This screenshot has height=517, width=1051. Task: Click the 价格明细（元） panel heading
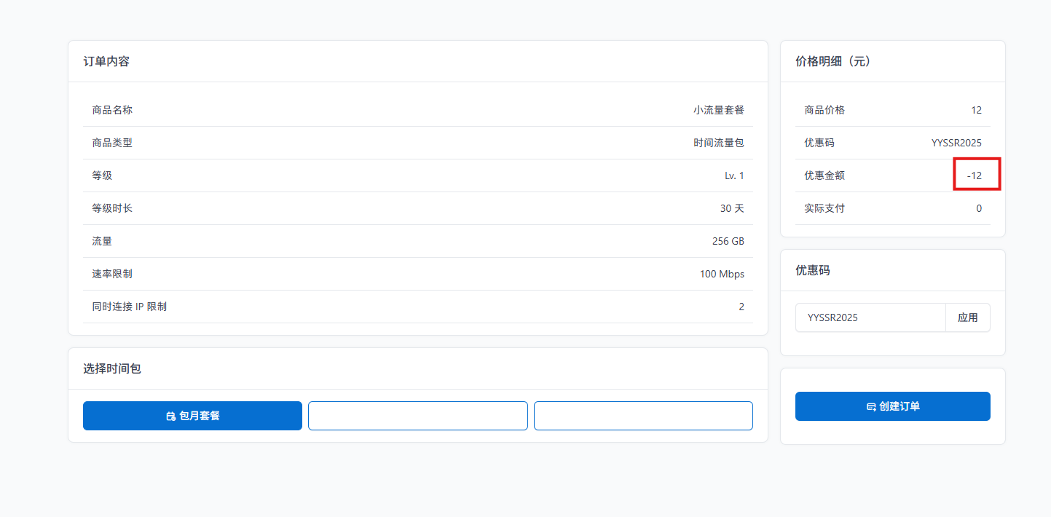pyautogui.click(x=833, y=61)
